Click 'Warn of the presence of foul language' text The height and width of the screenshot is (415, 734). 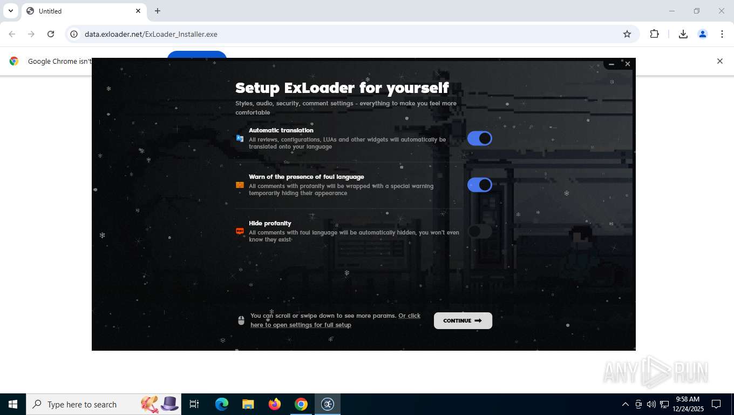tap(307, 177)
